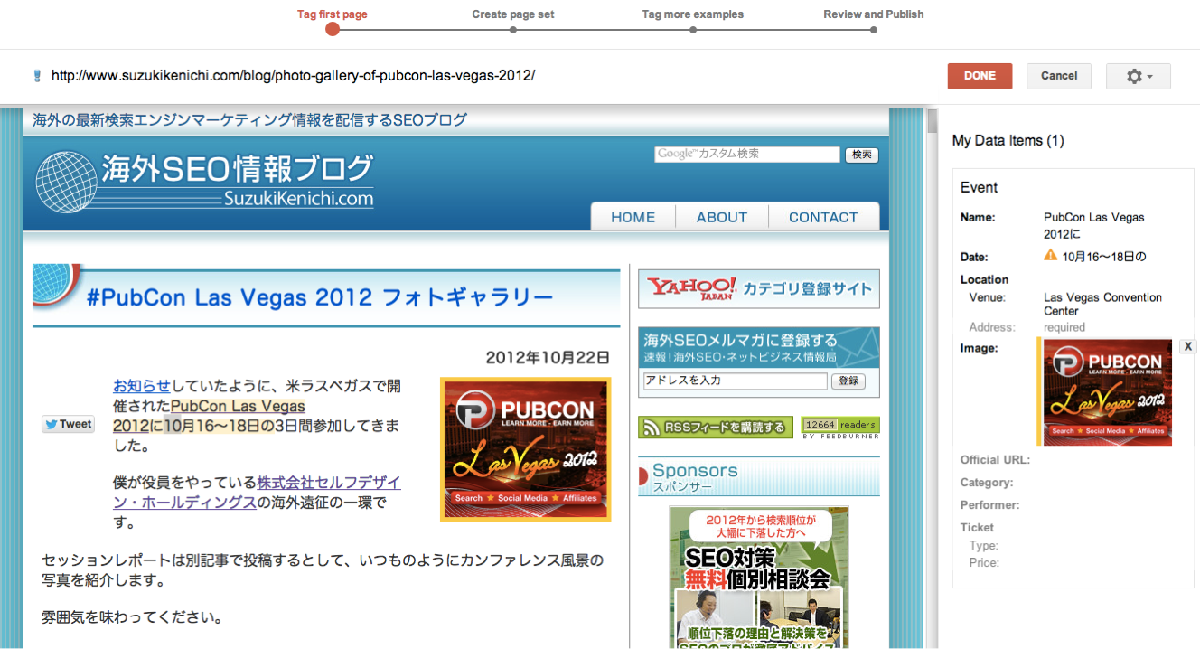Go to the Tag more examples step
Viewport: 1200px width, 649px height.
click(x=693, y=21)
